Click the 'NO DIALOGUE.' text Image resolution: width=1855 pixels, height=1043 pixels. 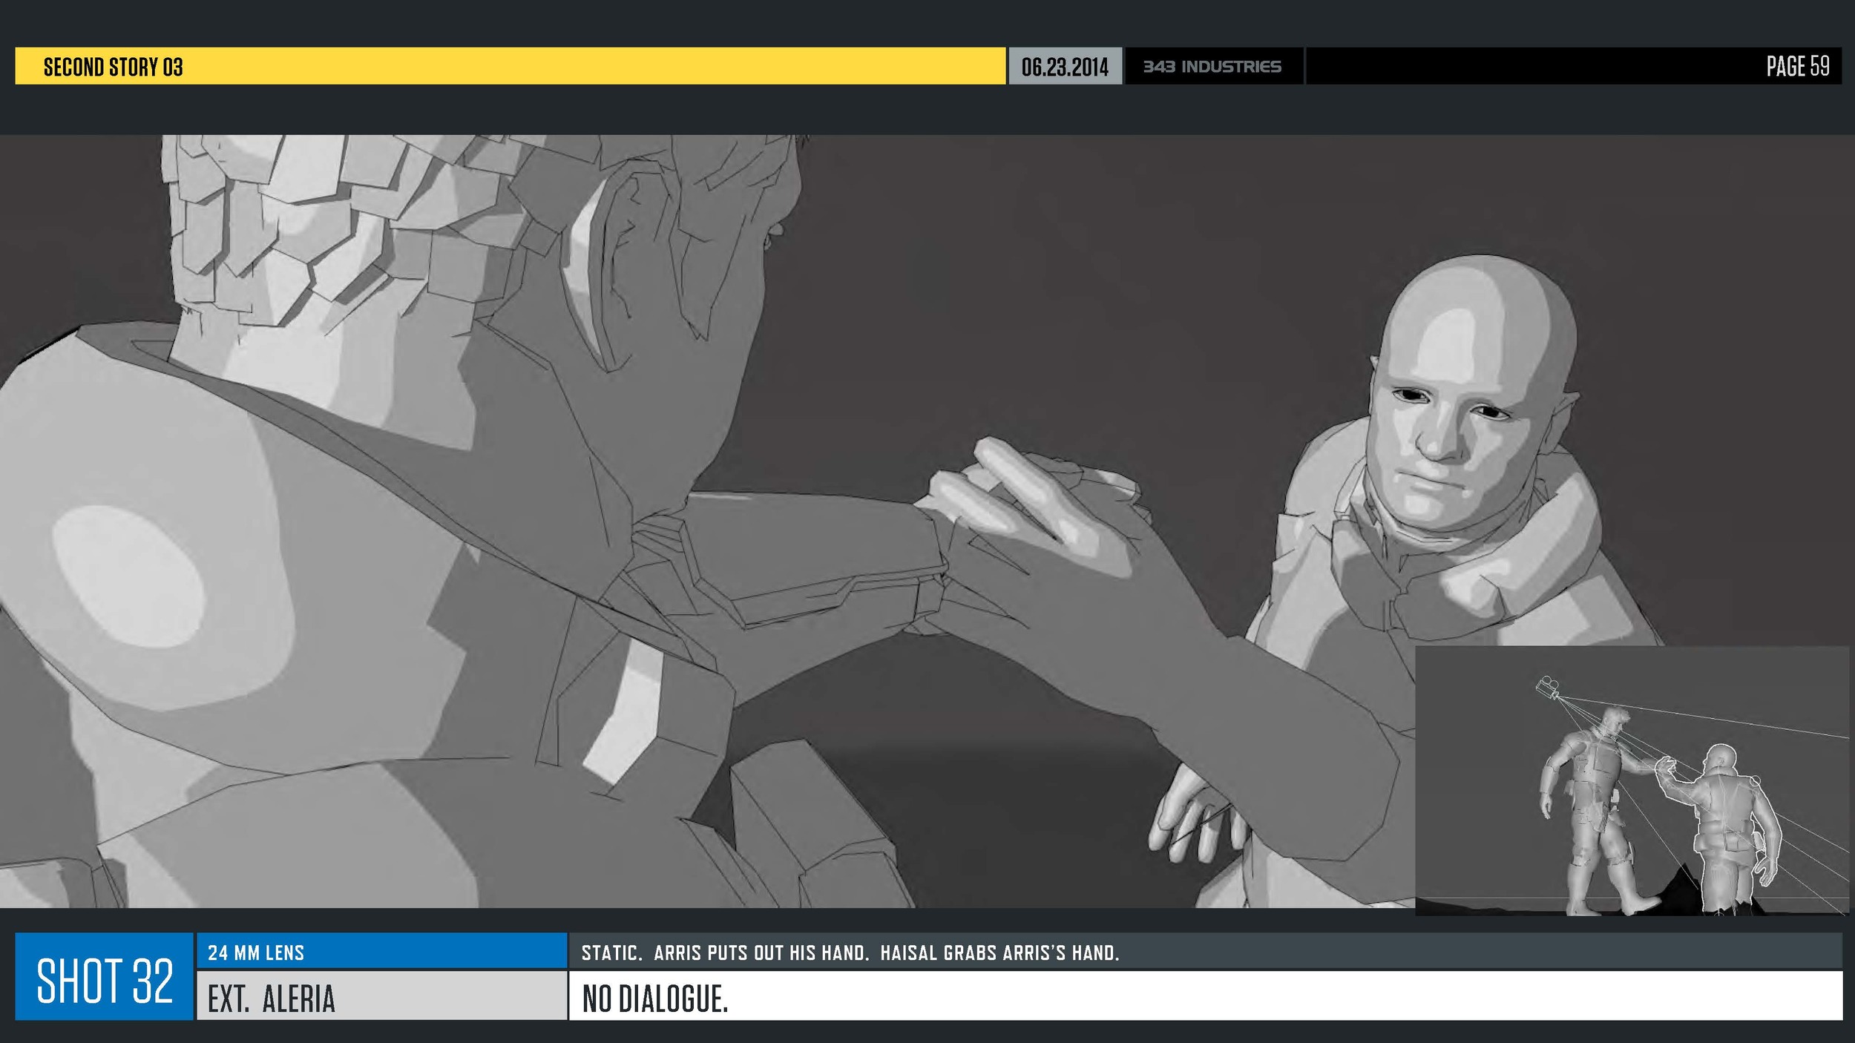(655, 998)
